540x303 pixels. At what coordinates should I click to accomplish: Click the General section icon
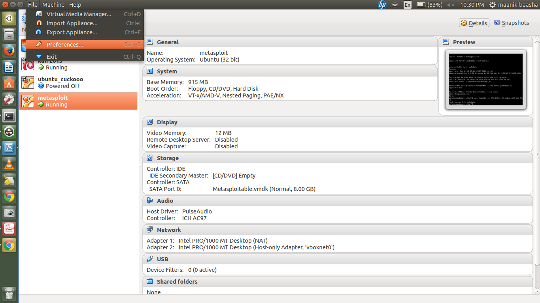pyautogui.click(x=150, y=42)
